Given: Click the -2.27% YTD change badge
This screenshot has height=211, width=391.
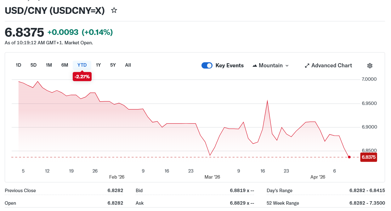Looking at the screenshot, I should [82, 76].
